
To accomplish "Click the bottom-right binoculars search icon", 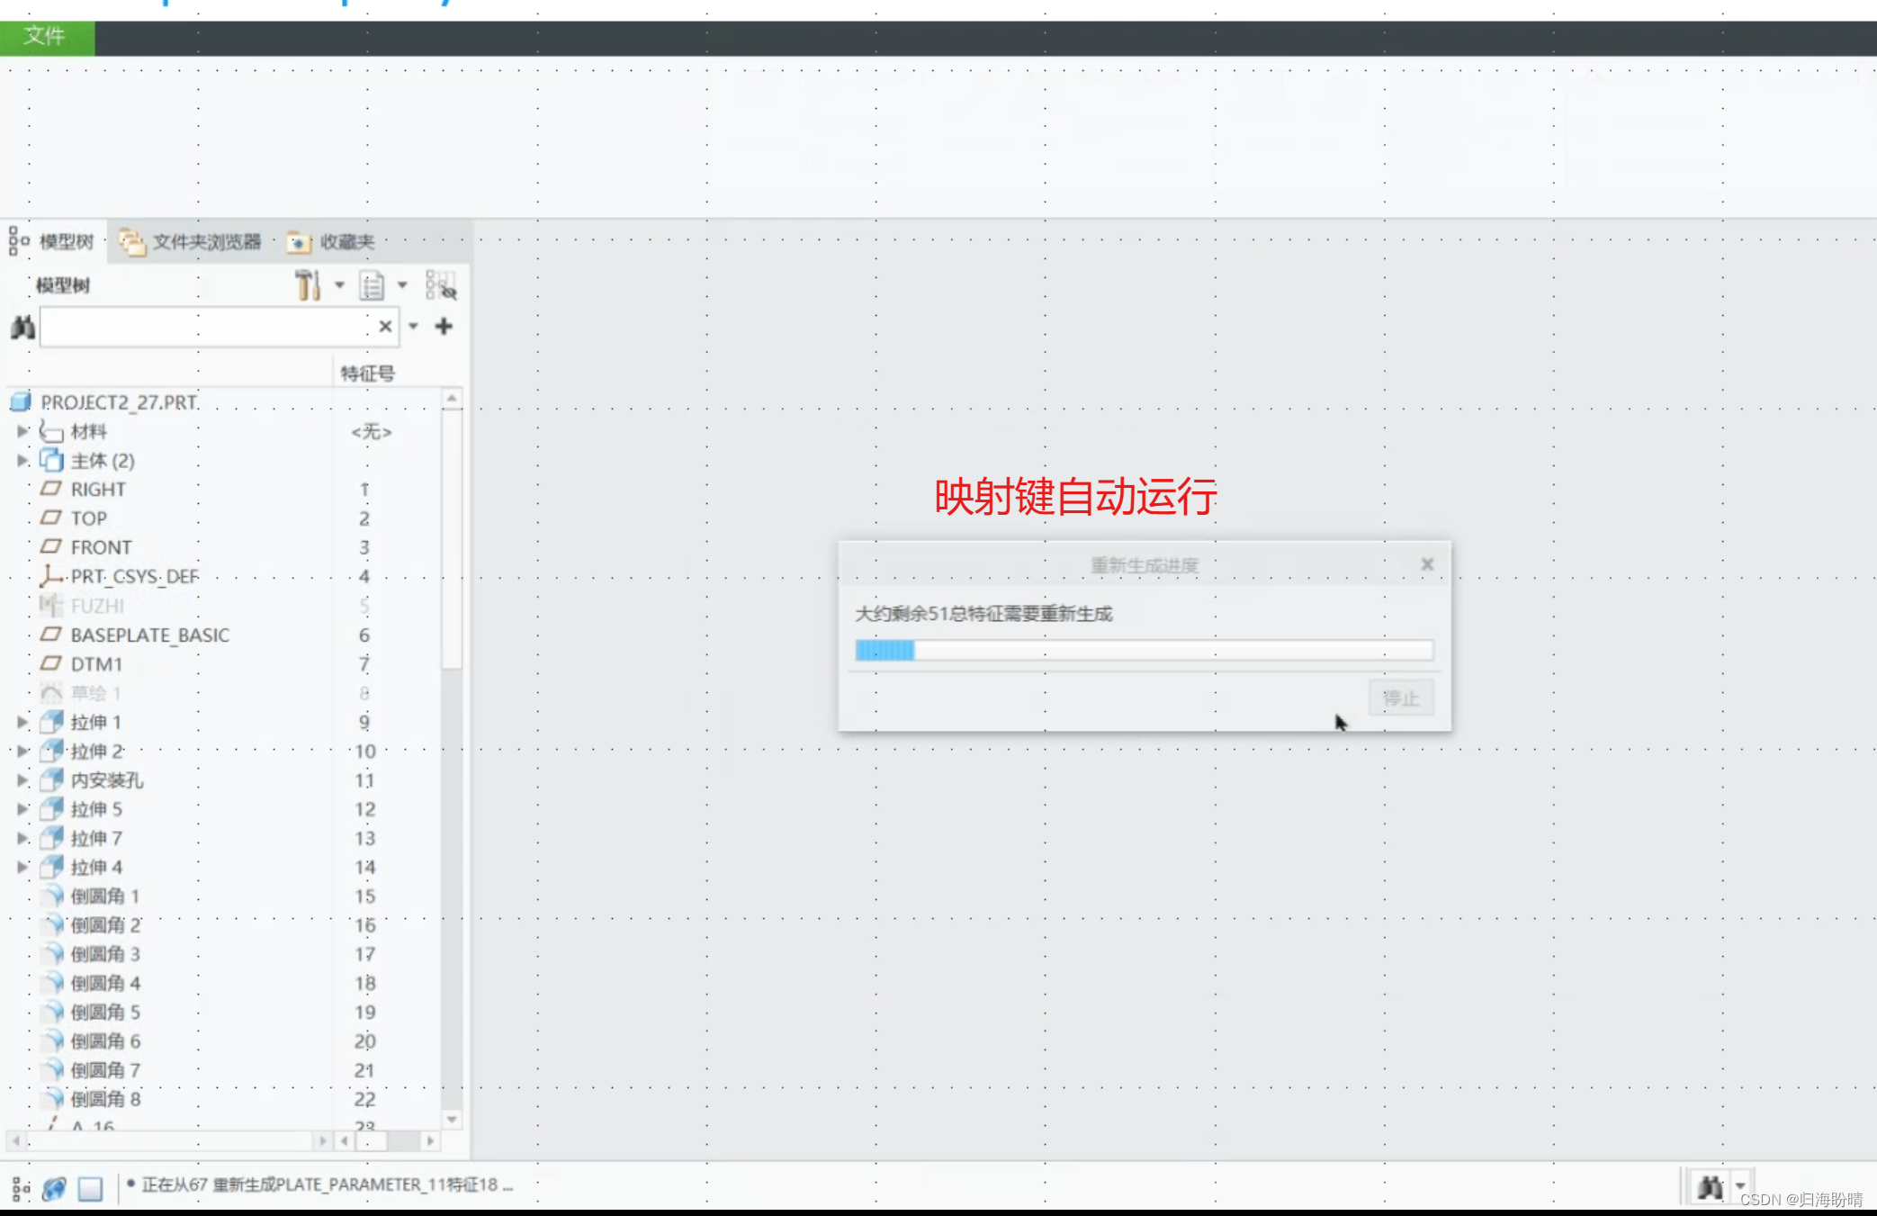I will pos(1710,1187).
